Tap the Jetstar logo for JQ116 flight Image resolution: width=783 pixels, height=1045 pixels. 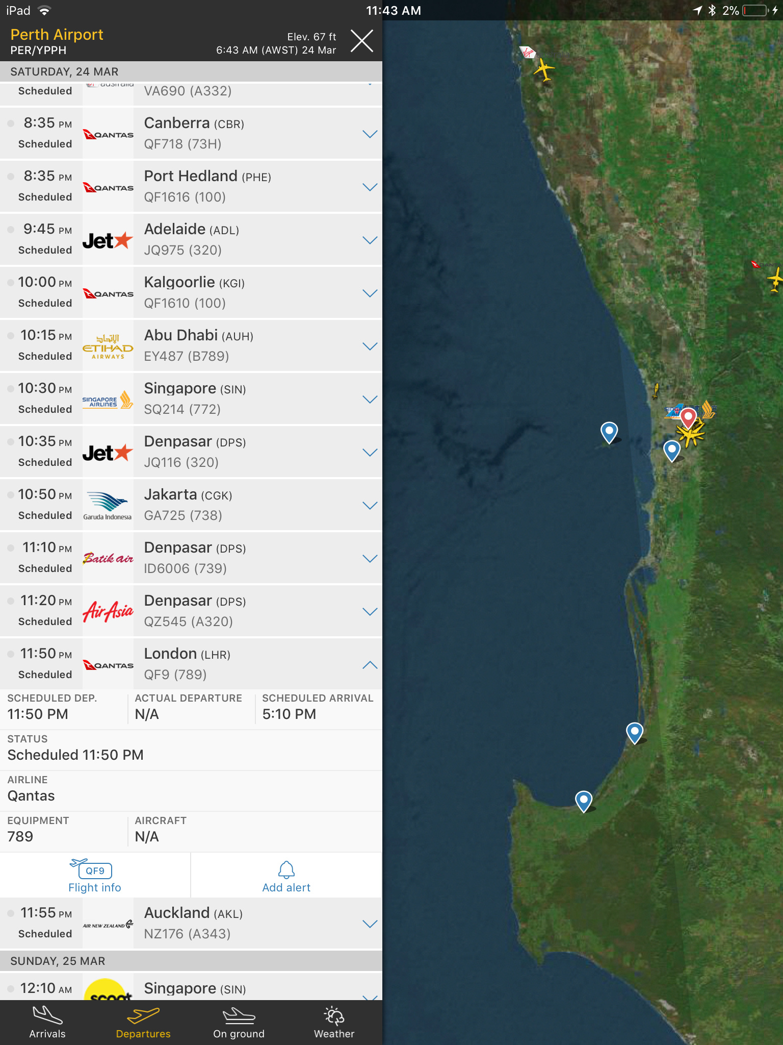pos(108,453)
